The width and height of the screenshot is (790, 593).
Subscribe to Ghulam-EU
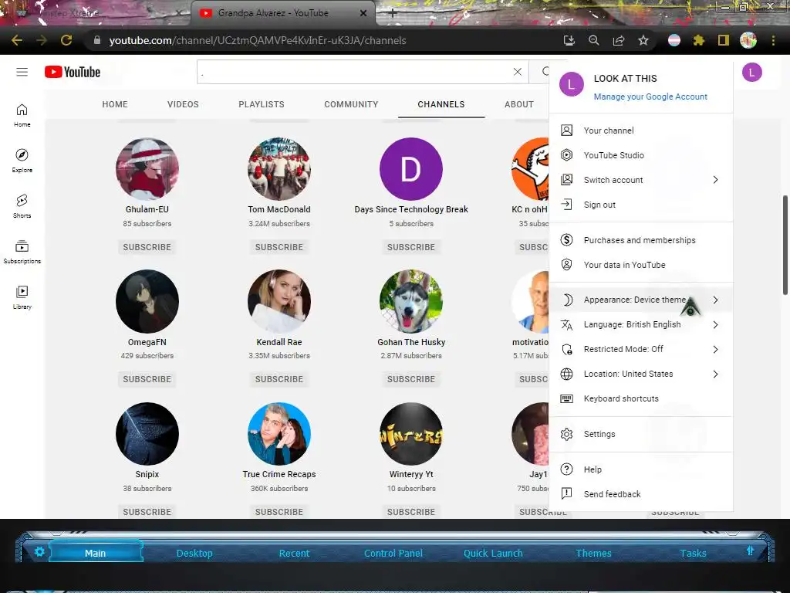pos(147,247)
